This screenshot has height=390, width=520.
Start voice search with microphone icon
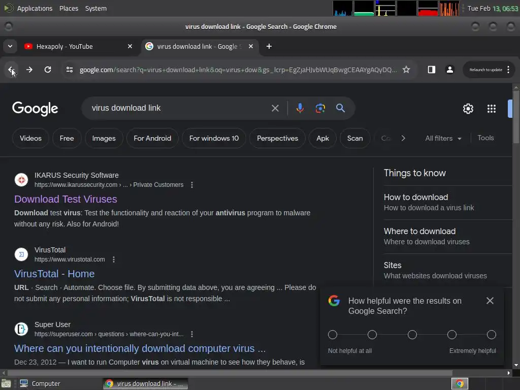point(300,108)
